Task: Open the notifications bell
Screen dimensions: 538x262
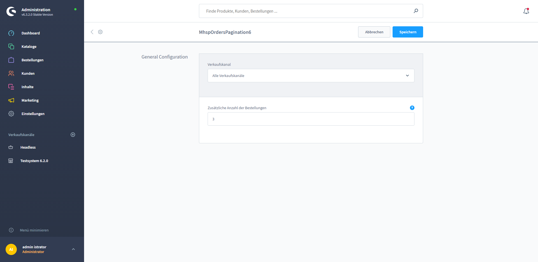Action: coord(526,11)
